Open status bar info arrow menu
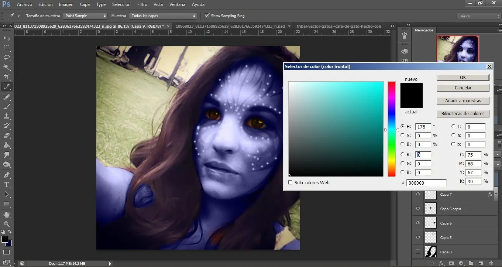Screen dimensions: 502x267 pyautogui.click(x=110, y=264)
